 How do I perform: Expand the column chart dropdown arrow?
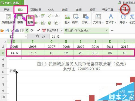coord(39,16)
